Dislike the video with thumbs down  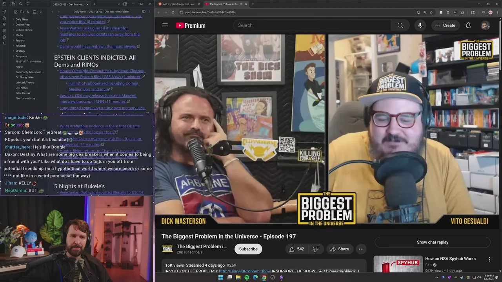[x=315, y=249]
